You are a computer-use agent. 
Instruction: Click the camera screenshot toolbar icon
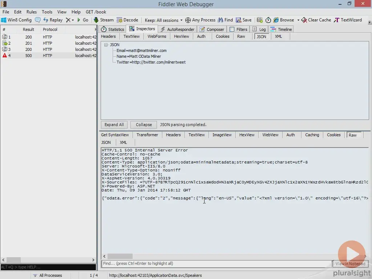pos(260,20)
